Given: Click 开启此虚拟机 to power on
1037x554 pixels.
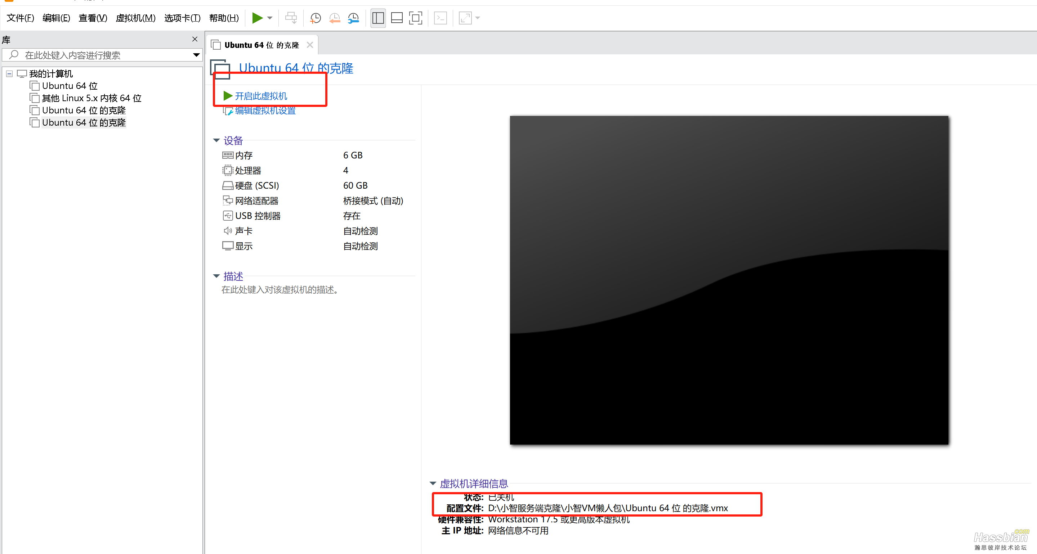Looking at the screenshot, I should coord(261,96).
